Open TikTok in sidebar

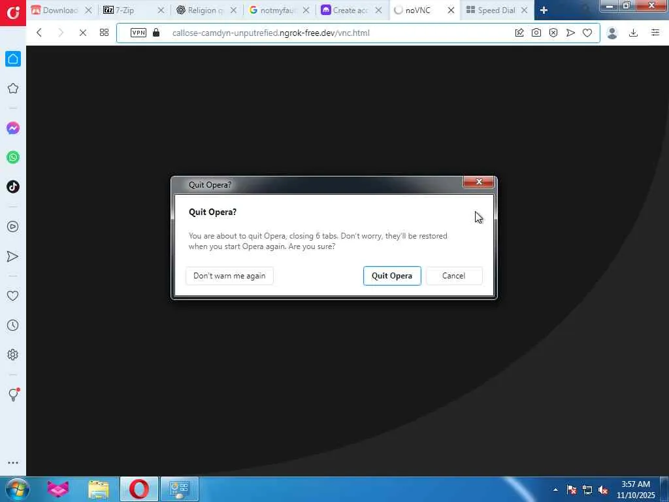click(13, 186)
